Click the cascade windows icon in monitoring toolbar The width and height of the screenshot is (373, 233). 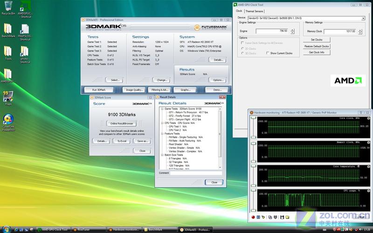[270, 217]
